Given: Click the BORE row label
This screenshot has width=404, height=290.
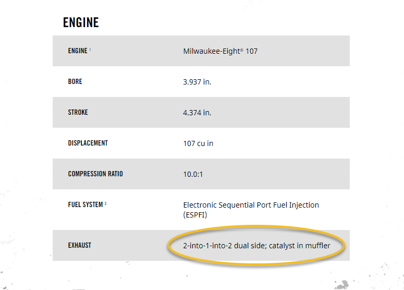Looking at the screenshot, I should 75,82.
